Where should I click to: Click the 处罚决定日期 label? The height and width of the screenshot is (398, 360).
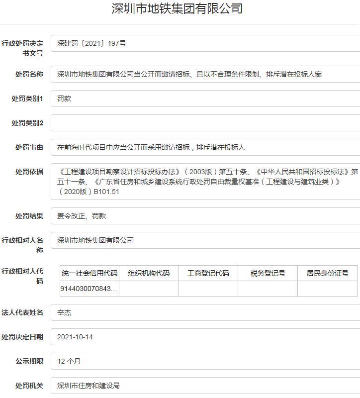(x=22, y=337)
